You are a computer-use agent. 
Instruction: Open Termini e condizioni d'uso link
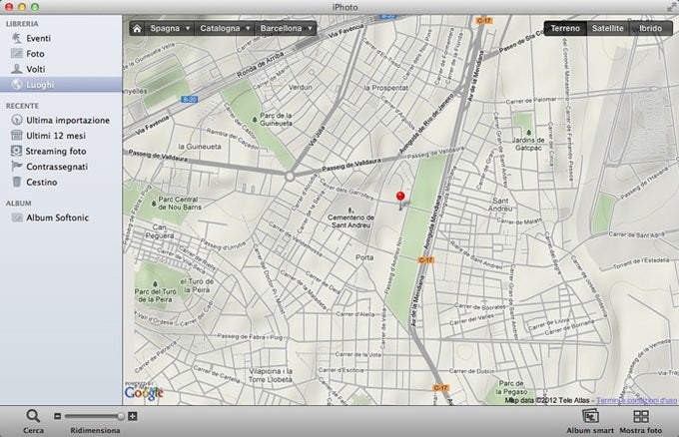pos(636,401)
